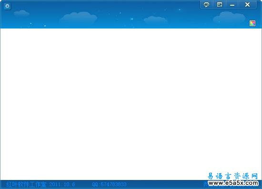This screenshot has width=262, height=189.
Task: Click the 2011.10.8 date label
Action: [x=62, y=184]
